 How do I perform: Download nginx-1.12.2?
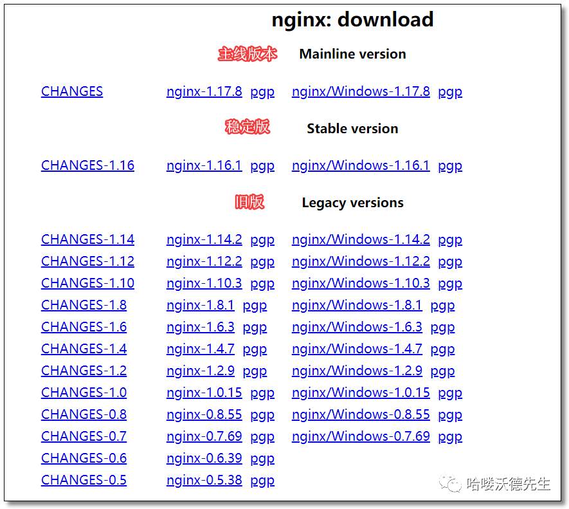[x=204, y=262]
